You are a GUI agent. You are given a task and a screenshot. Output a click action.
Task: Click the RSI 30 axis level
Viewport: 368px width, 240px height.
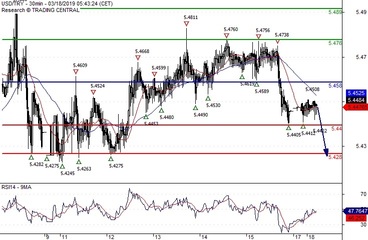click(363, 224)
